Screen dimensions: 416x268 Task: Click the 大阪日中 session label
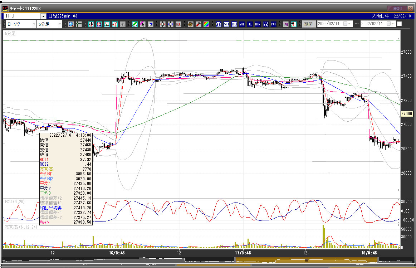point(381,16)
